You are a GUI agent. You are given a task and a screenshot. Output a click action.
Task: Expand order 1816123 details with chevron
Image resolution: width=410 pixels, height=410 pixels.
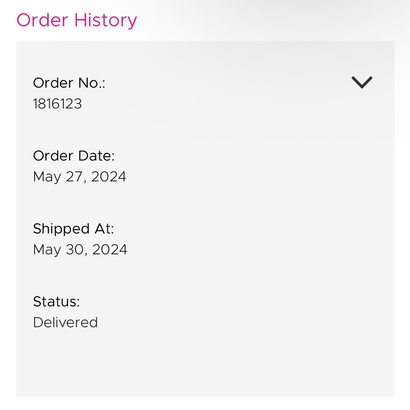362,82
